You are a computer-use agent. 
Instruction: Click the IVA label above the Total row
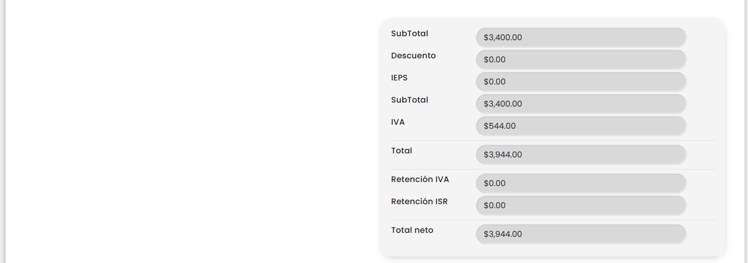(x=397, y=122)
